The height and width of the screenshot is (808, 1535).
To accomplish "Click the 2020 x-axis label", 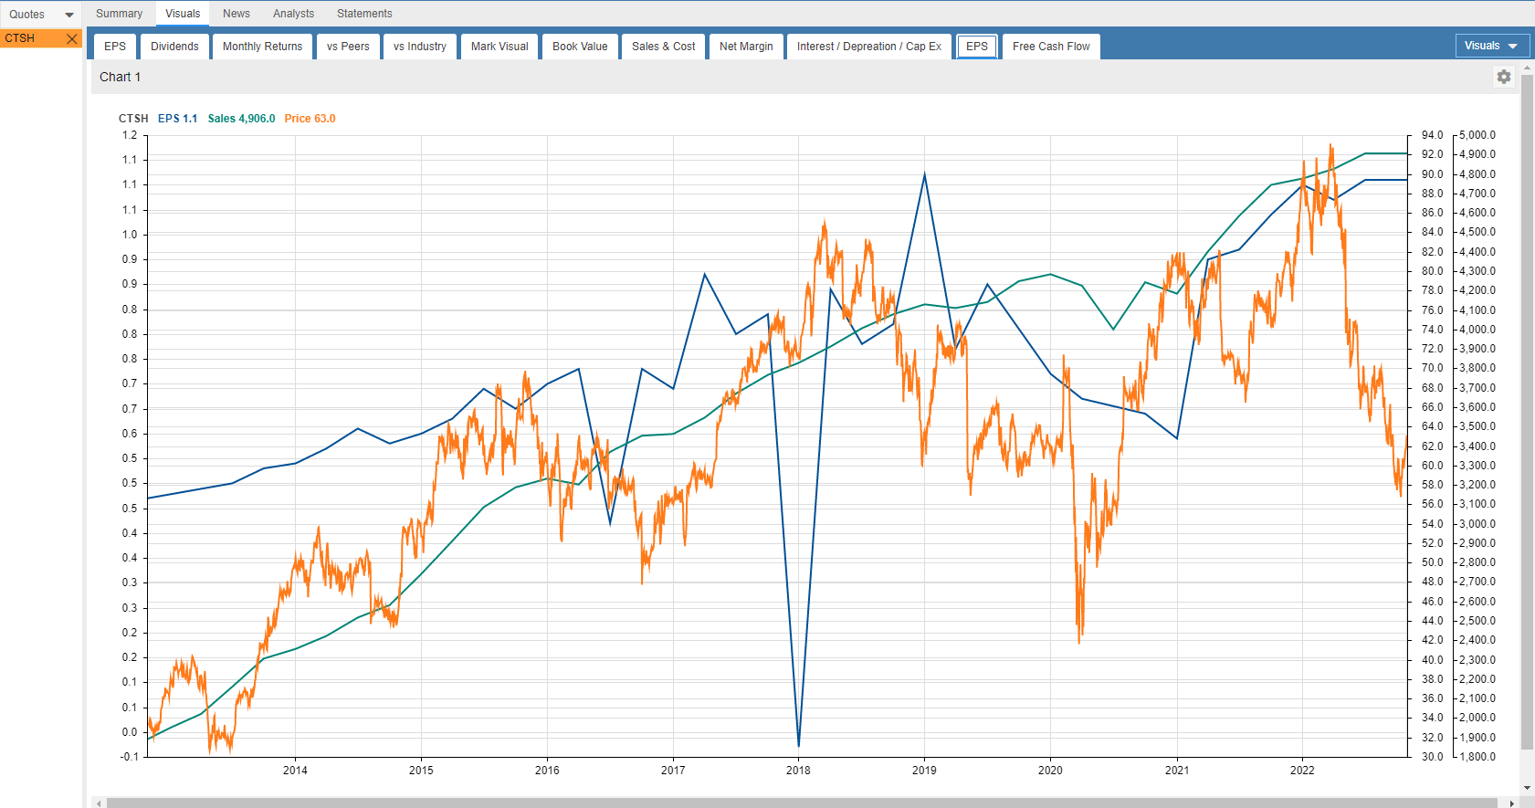I will [x=1050, y=771].
